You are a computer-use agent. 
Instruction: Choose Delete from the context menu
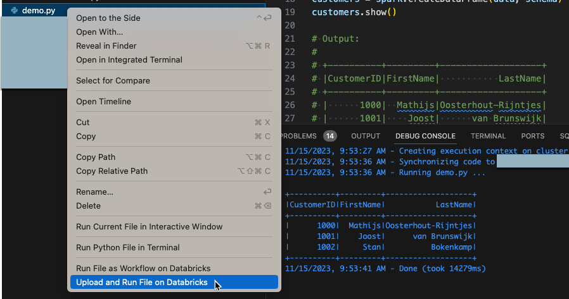88,206
